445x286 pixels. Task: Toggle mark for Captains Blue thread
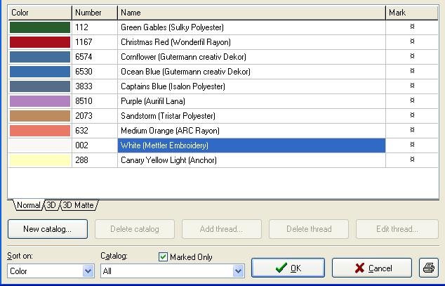(413, 86)
